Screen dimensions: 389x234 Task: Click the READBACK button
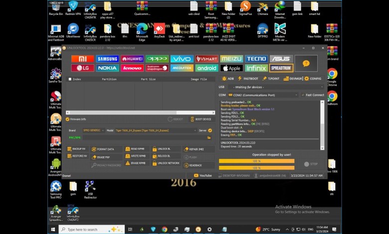tap(198, 165)
